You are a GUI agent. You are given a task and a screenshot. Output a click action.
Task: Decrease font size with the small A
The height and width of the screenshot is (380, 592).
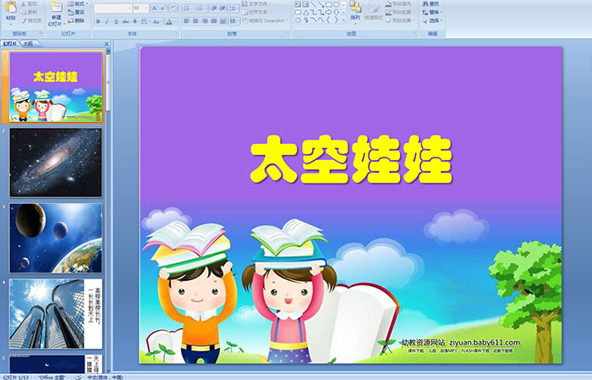pyautogui.click(x=162, y=8)
